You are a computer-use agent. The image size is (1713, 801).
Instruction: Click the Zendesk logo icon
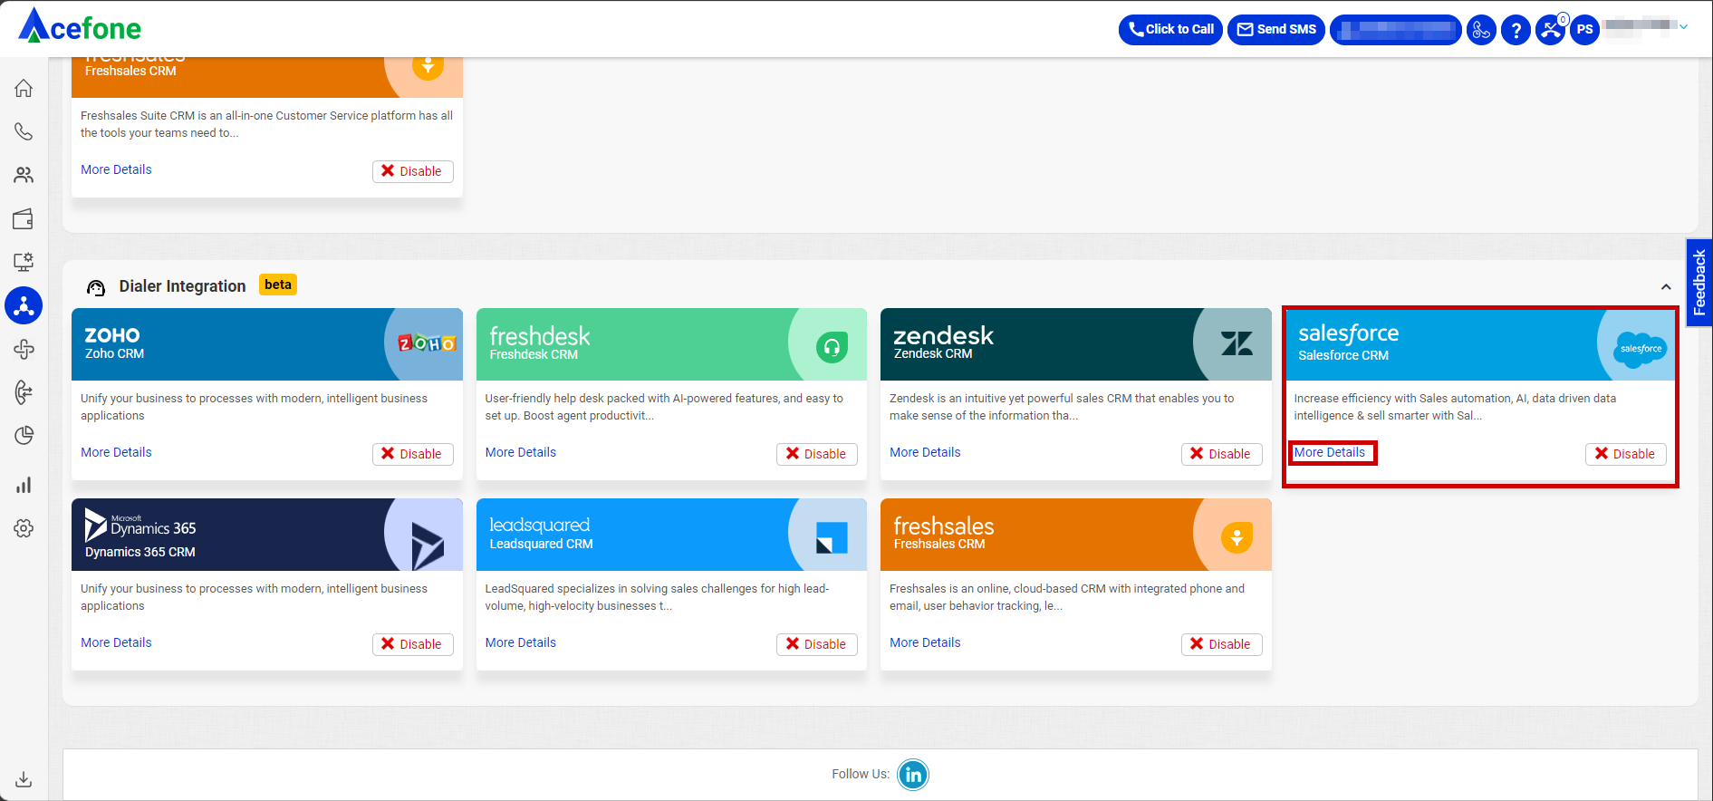(x=1237, y=343)
